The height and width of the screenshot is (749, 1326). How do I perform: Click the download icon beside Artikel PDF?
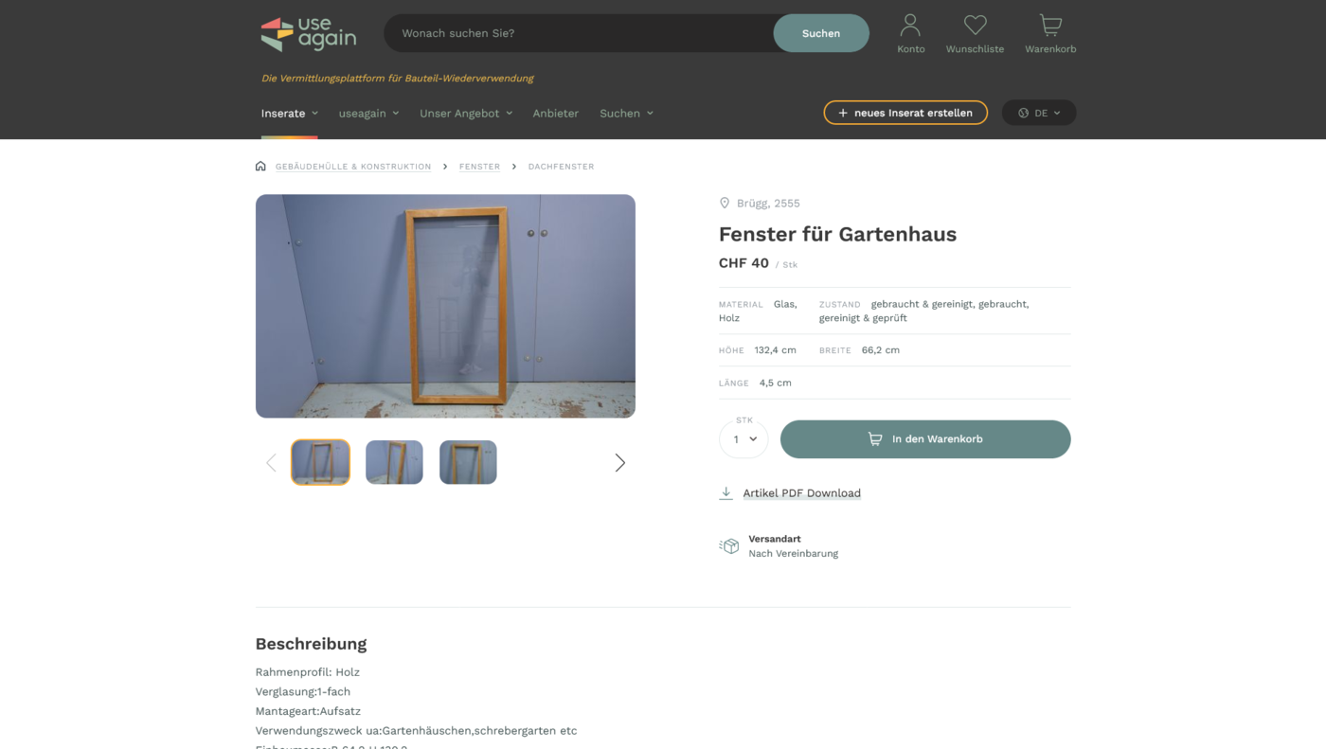click(x=726, y=492)
